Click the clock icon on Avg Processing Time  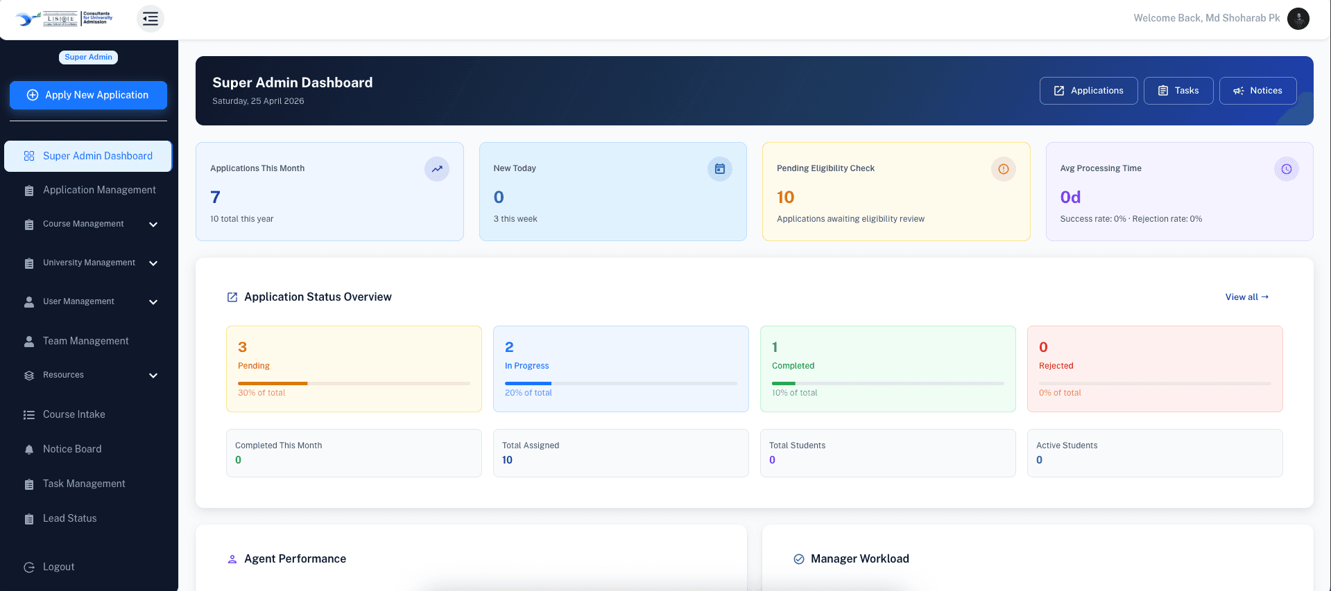1287,169
